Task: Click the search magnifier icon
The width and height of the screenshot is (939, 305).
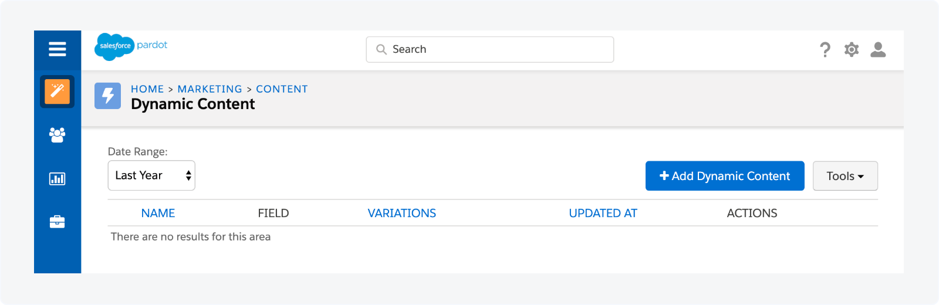Action: pos(381,49)
